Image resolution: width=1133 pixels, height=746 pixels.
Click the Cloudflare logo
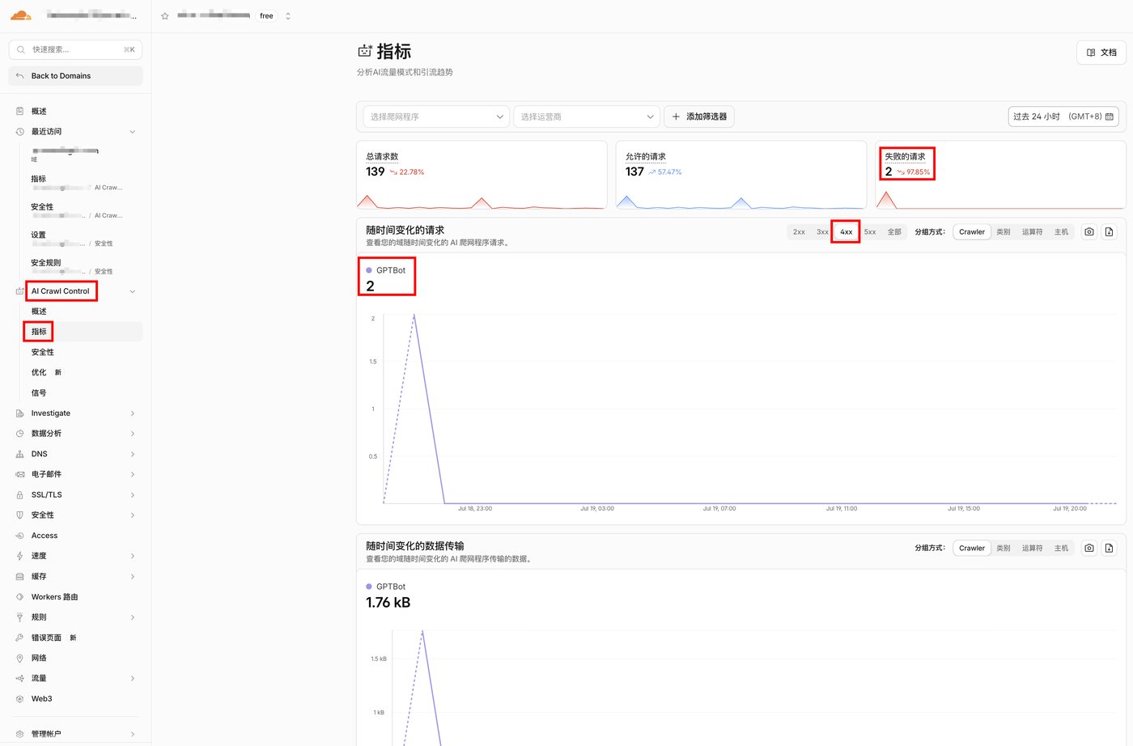pos(21,15)
